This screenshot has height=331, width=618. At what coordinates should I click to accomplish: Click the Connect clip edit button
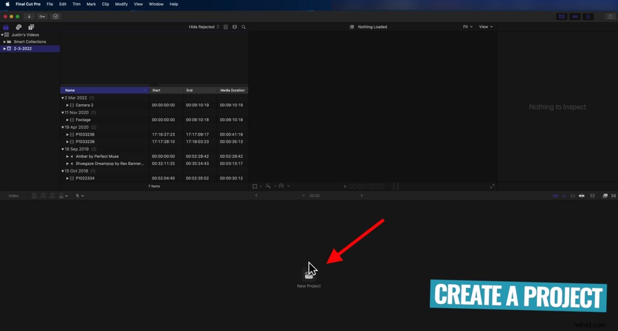pos(34,196)
